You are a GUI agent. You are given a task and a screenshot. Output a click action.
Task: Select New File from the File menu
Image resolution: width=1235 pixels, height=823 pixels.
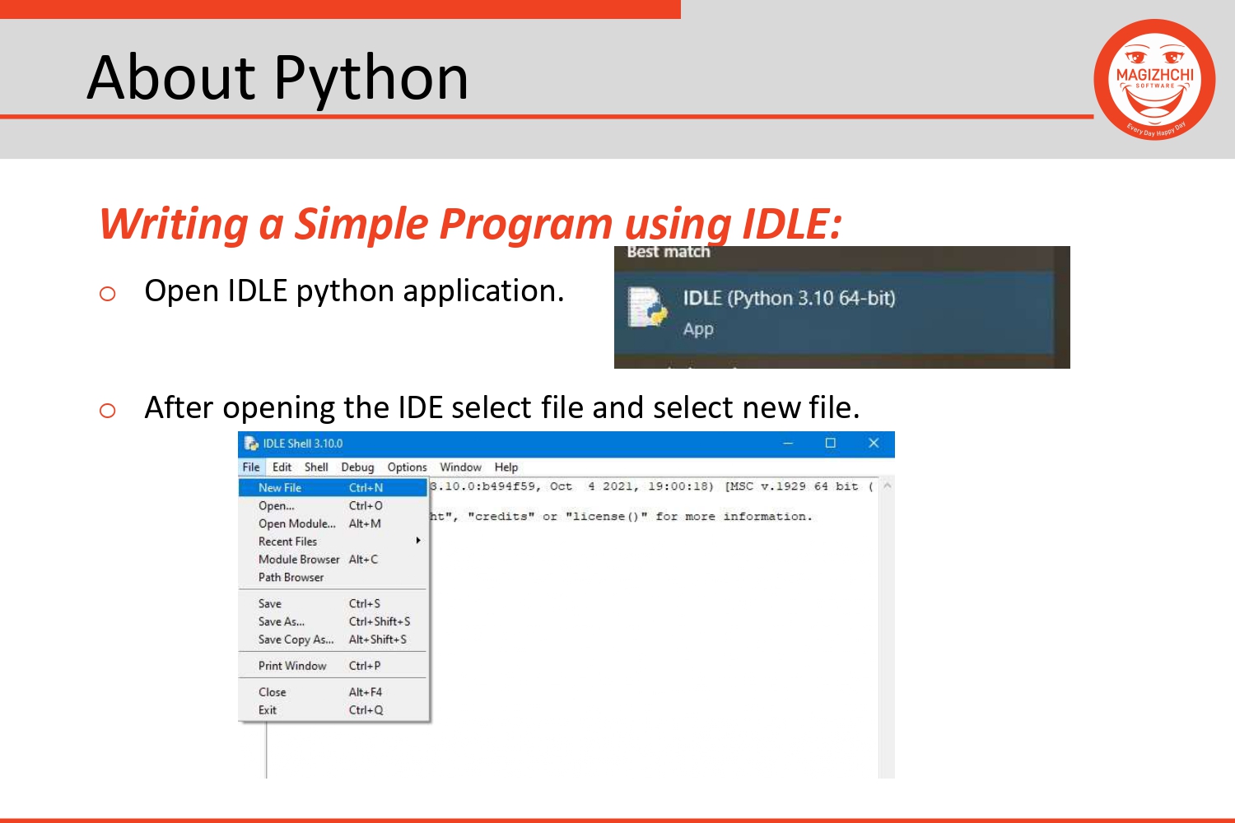(333, 487)
